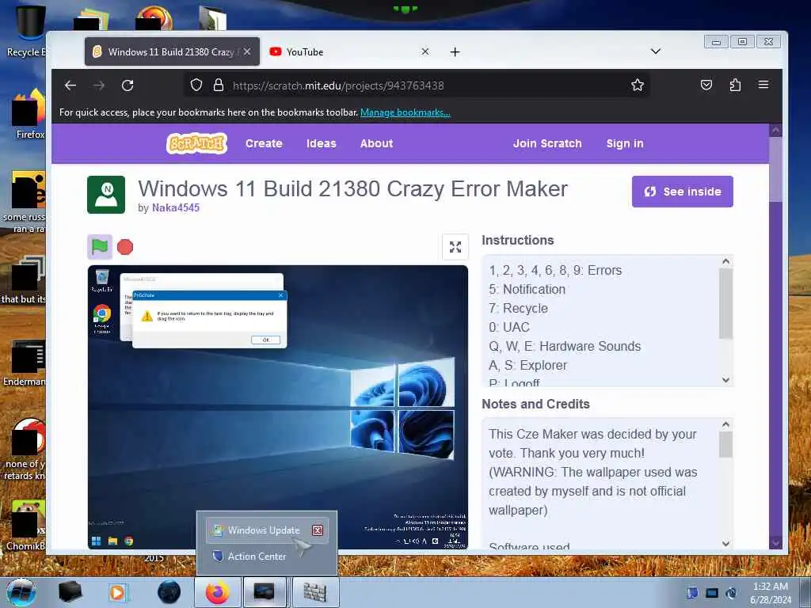Click the project author avatar
The width and height of the screenshot is (811, 608).
(106, 195)
